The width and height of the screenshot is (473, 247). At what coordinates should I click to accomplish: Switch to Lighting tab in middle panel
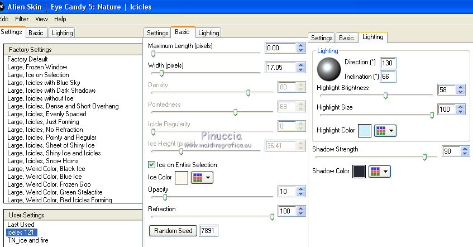point(208,33)
